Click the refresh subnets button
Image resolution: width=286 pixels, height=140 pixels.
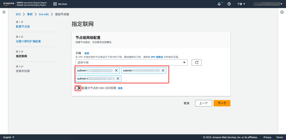[196, 62]
